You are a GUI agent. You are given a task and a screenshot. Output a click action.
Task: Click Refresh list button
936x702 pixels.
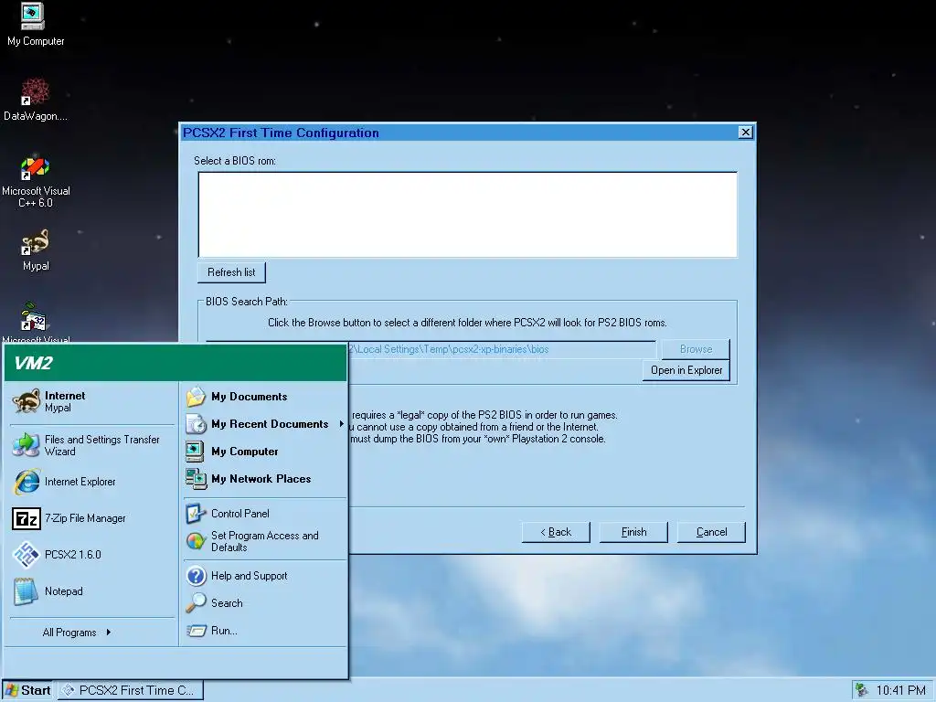click(x=231, y=272)
